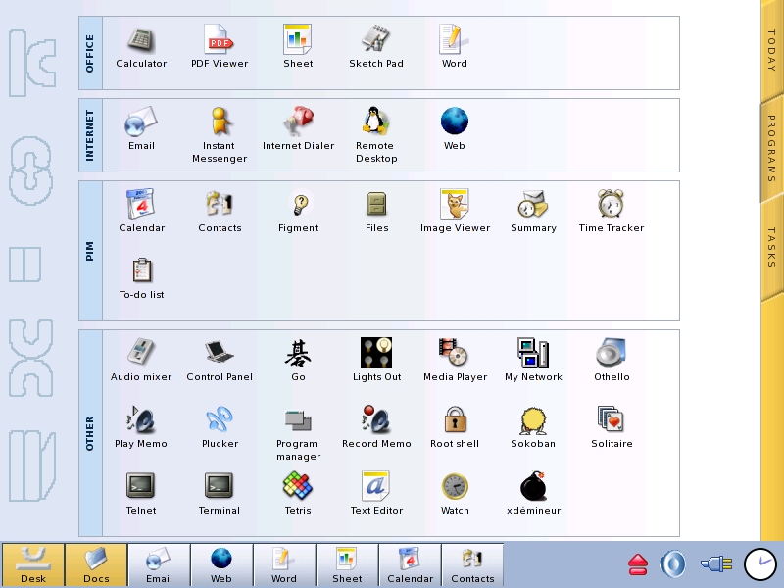This screenshot has width=784, height=588.
Task: Open the Figment lightbulb app
Action: coord(298,212)
